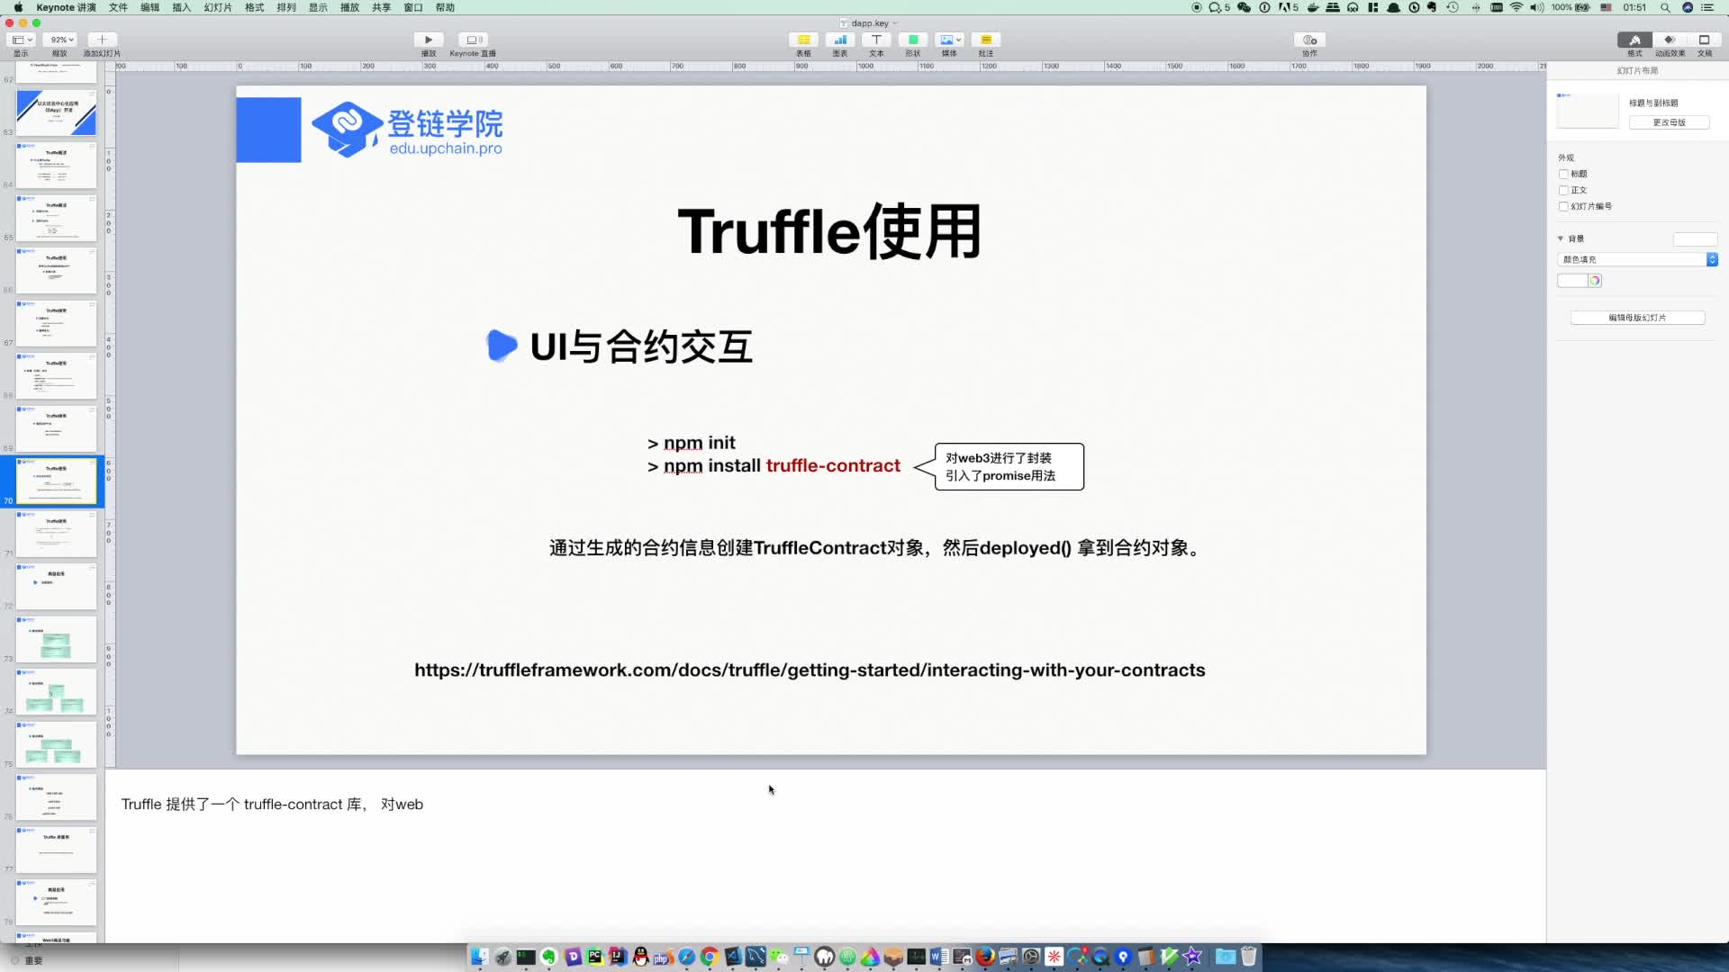Click the UI与合约交互 heading text
The height and width of the screenshot is (972, 1729).
tap(641, 346)
